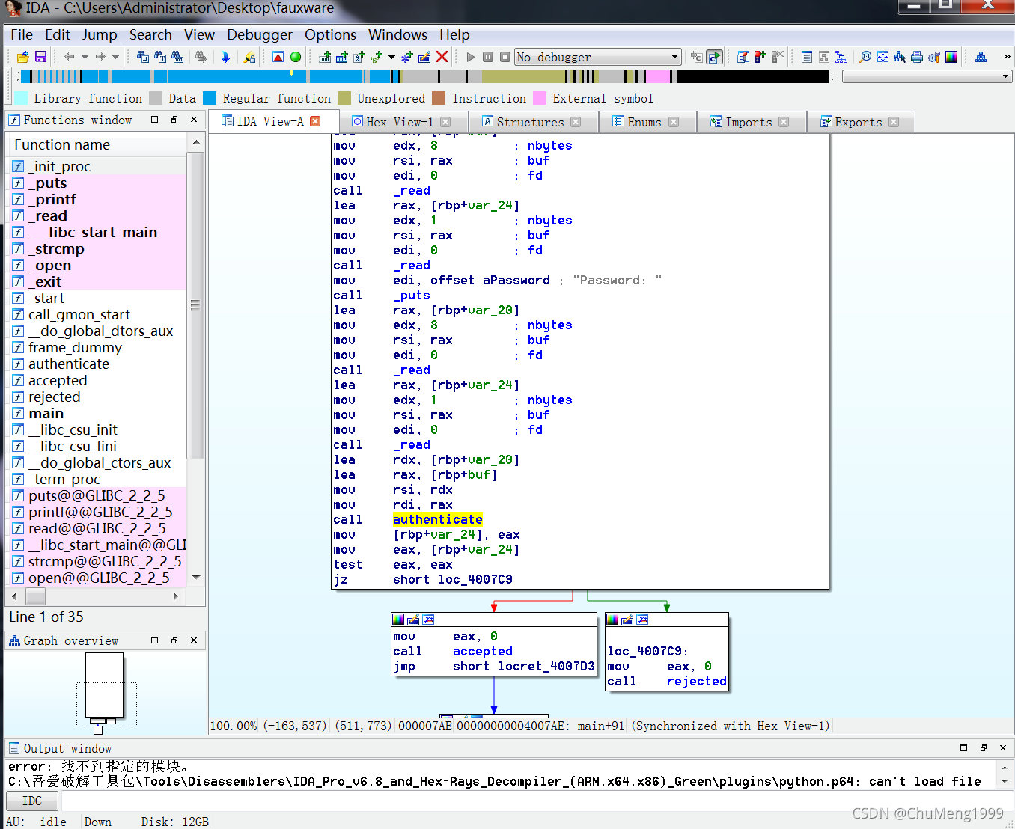1015x829 pixels.
Task: Click the Save database icon
Action: click(x=40, y=57)
